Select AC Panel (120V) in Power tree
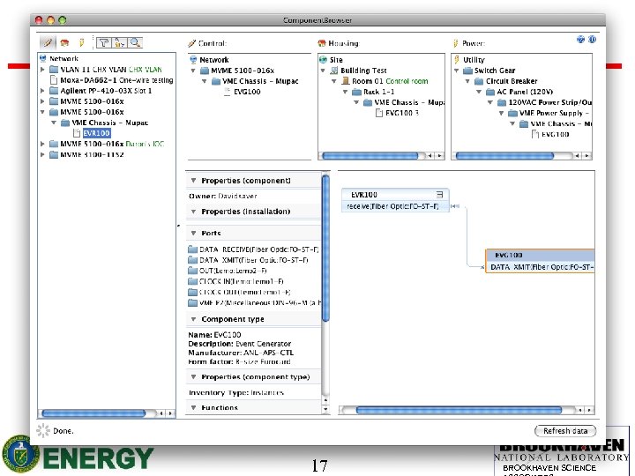 click(525, 92)
